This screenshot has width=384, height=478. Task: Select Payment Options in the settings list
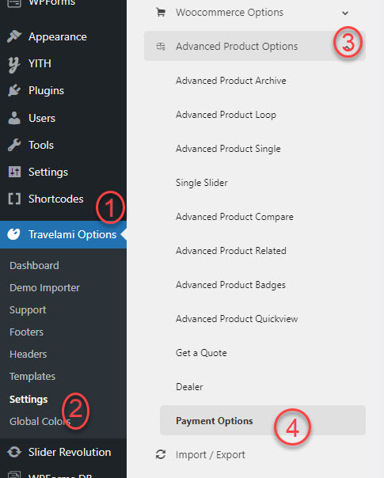click(x=263, y=421)
